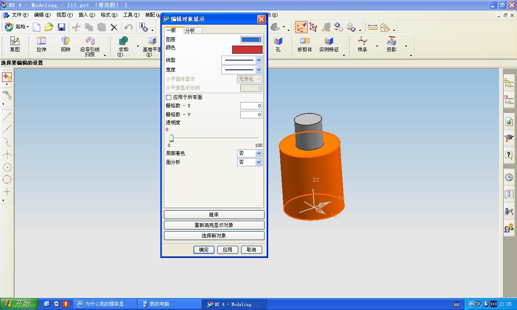The width and height of the screenshot is (517, 310).
Task: Open the 工具 (Tools) menu
Action: (x=131, y=15)
